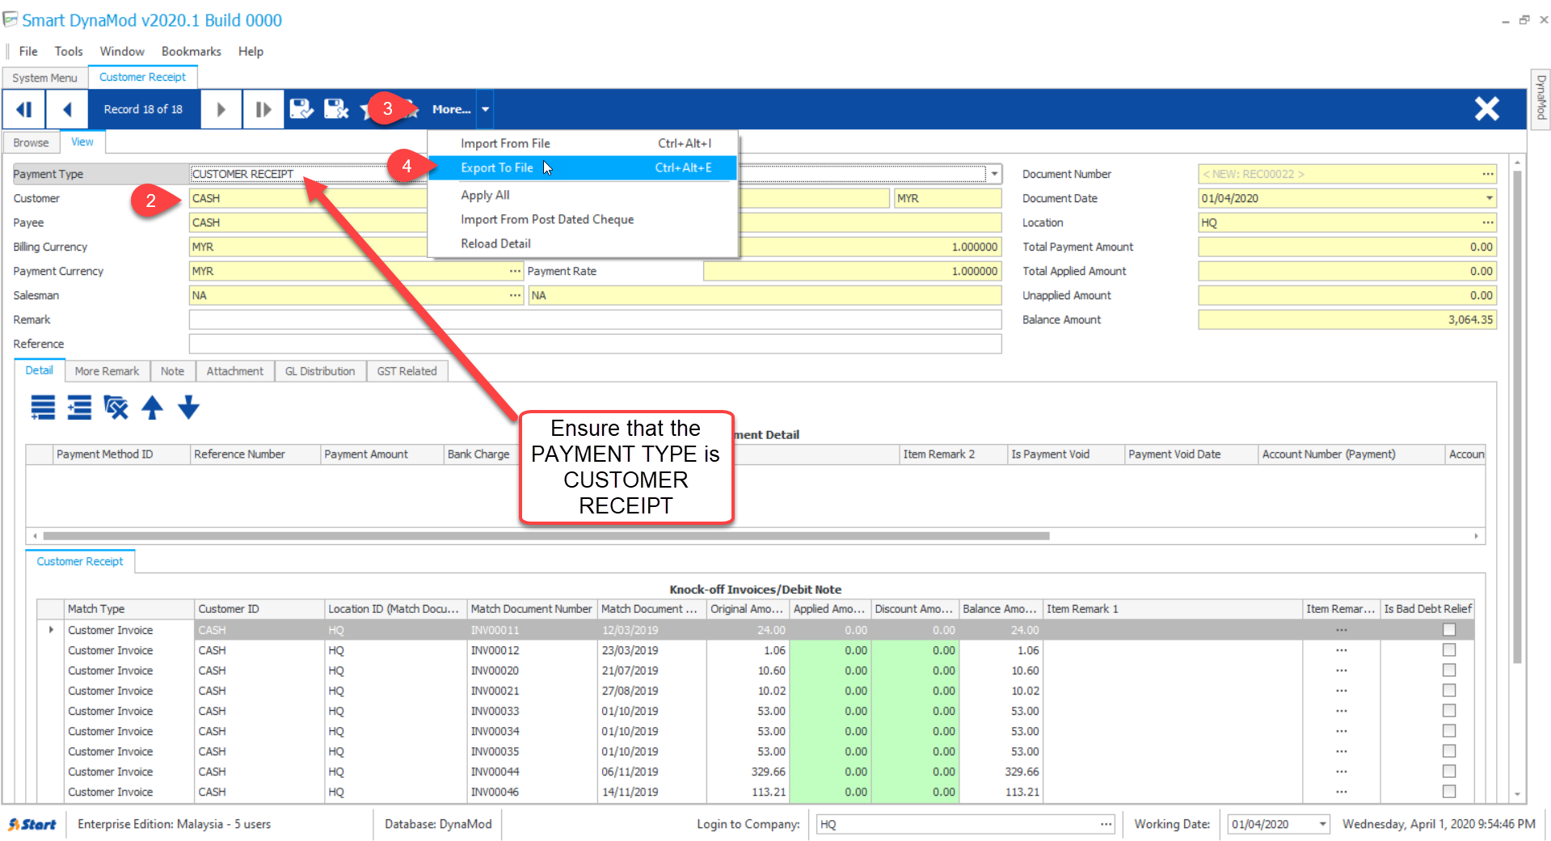
Task: Choose Import From File
Action: click(x=582, y=143)
